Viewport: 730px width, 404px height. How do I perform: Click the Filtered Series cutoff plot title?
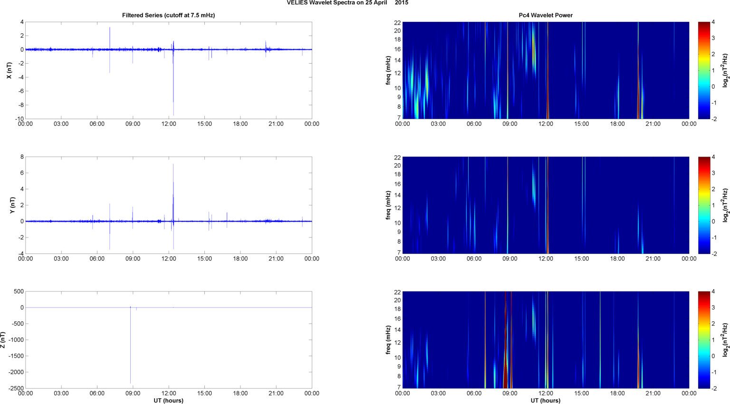pos(168,15)
